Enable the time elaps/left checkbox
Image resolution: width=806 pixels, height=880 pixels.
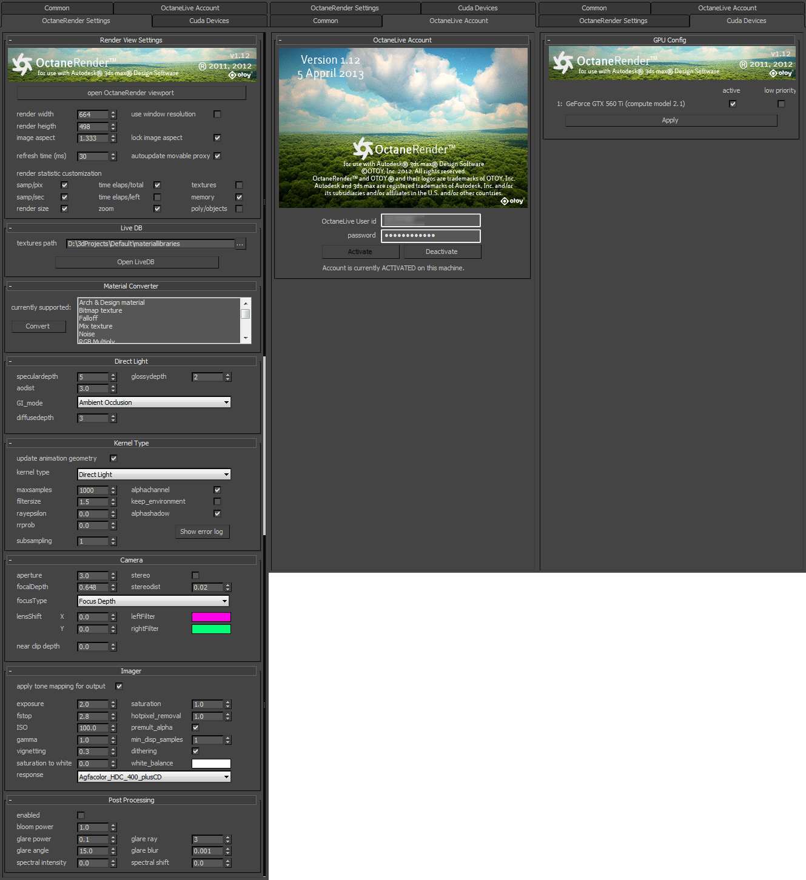(x=157, y=197)
